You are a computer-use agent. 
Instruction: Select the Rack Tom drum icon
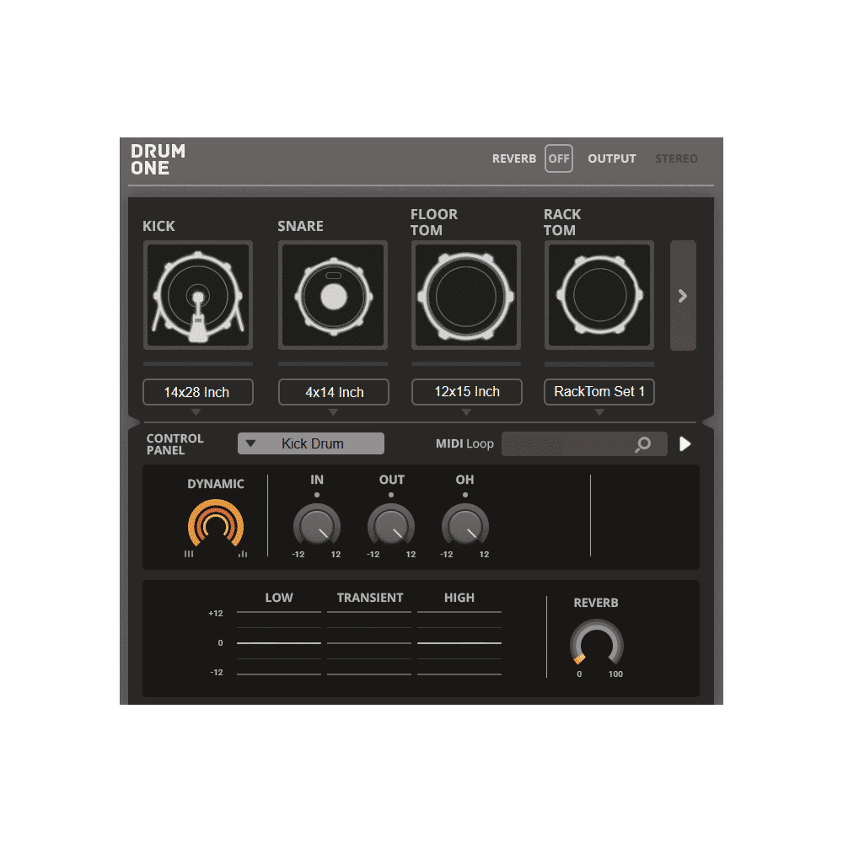pyautogui.click(x=599, y=295)
